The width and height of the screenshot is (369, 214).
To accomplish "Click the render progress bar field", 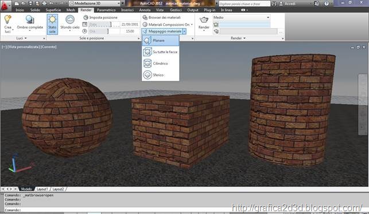I will click(244, 25).
